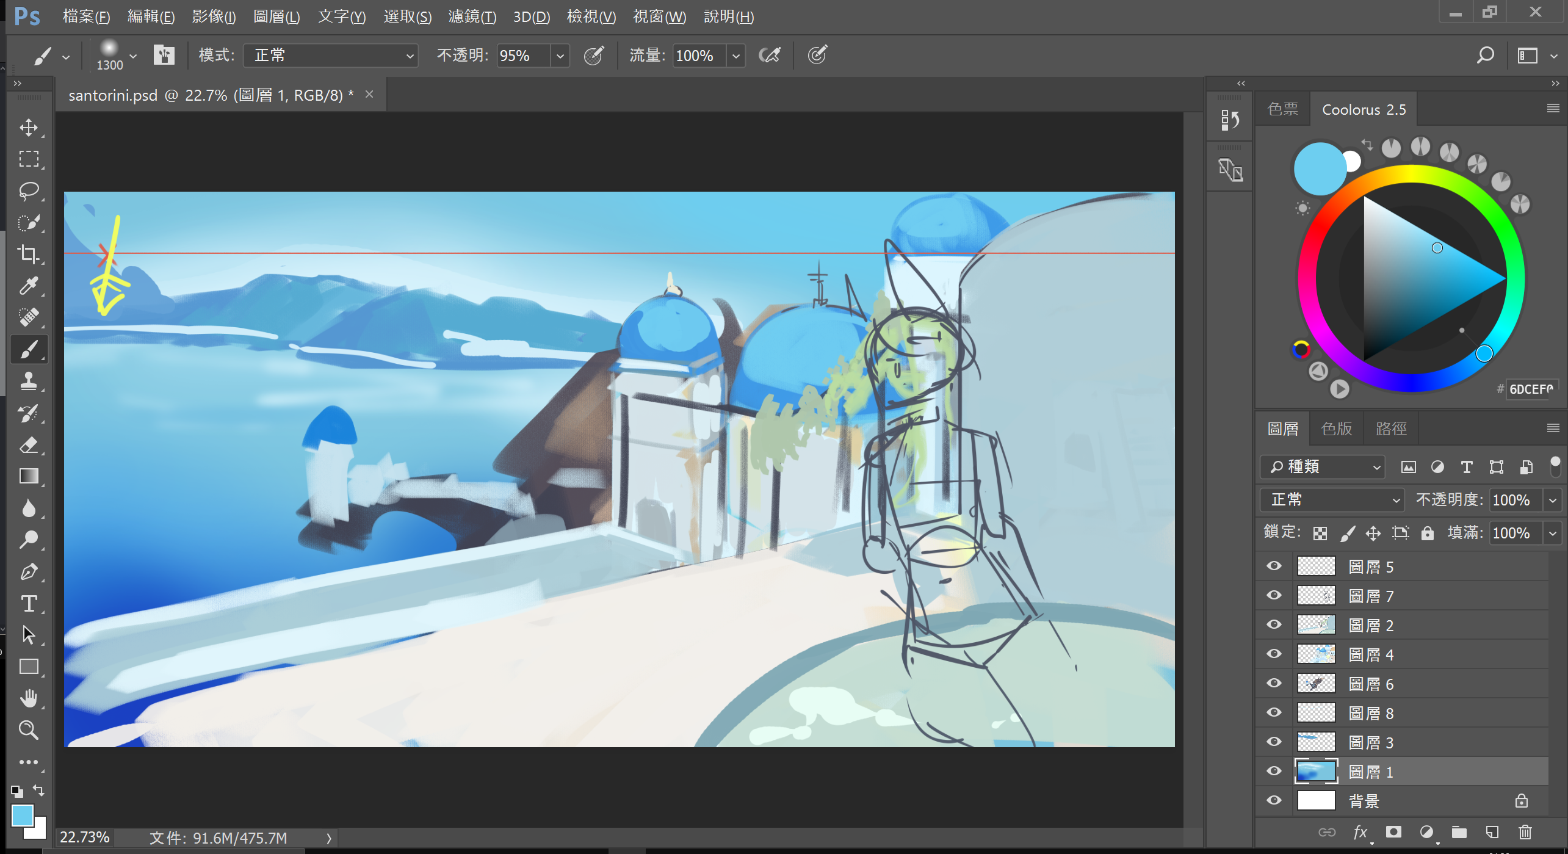Image resolution: width=1568 pixels, height=854 pixels.
Task: Open the layer style fx menu
Action: point(1360,833)
